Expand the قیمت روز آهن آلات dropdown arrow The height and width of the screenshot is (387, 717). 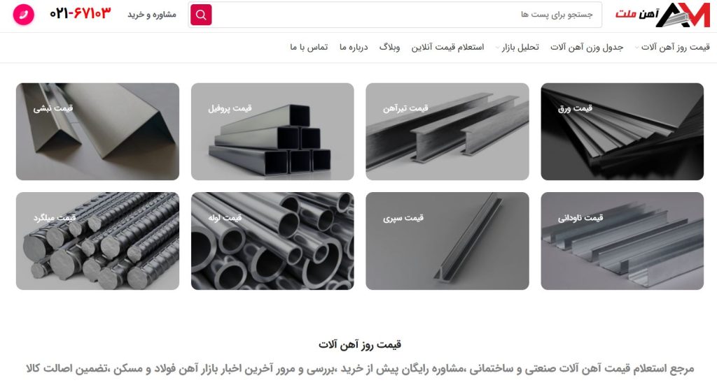636,48
